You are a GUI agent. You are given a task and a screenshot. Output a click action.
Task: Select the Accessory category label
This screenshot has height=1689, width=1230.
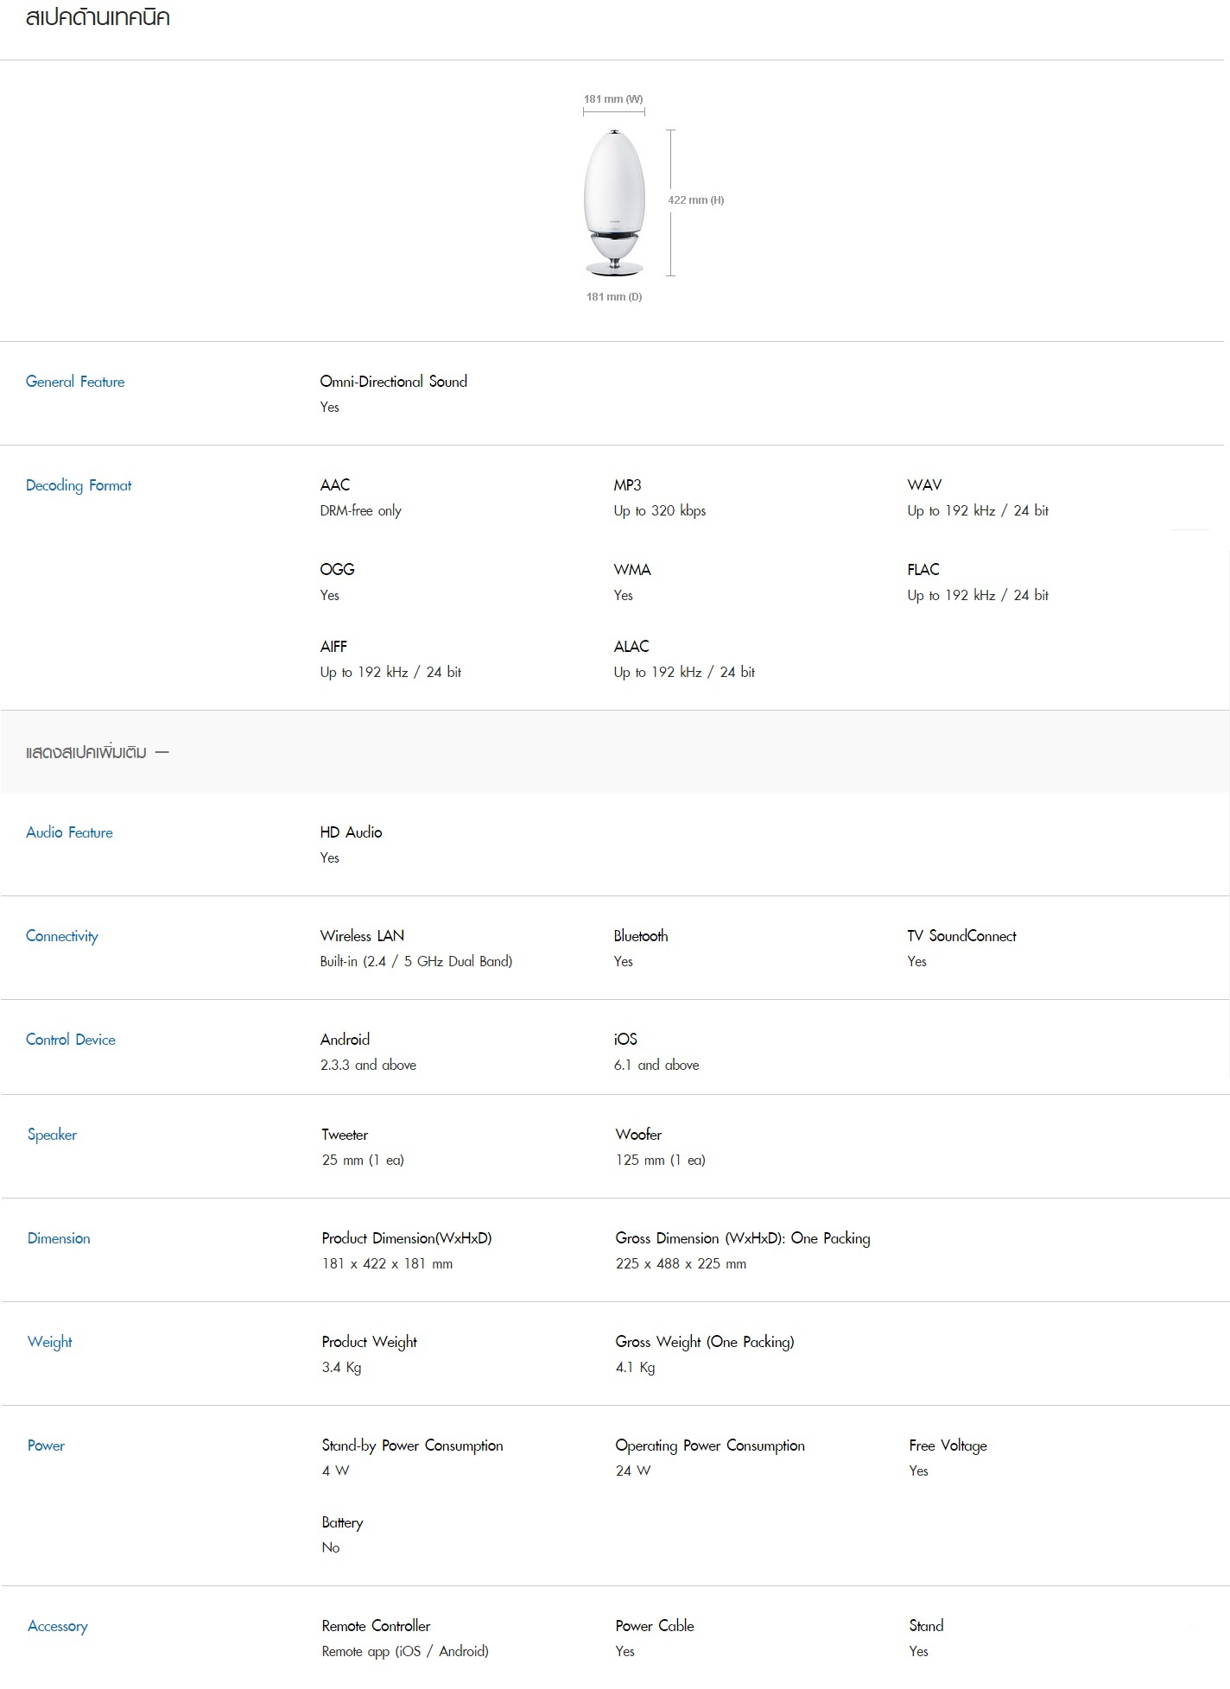tap(58, 1626)
